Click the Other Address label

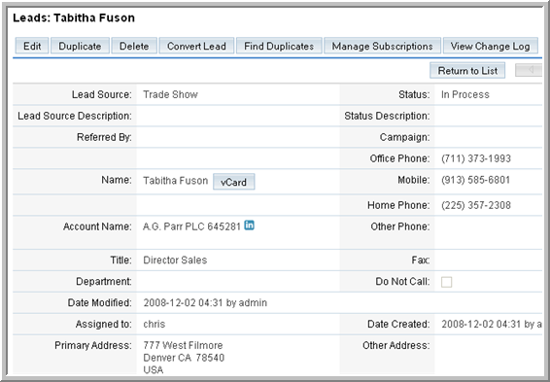pos(396,345)
